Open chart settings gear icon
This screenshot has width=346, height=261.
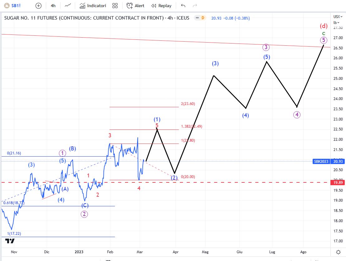(338, 252)
